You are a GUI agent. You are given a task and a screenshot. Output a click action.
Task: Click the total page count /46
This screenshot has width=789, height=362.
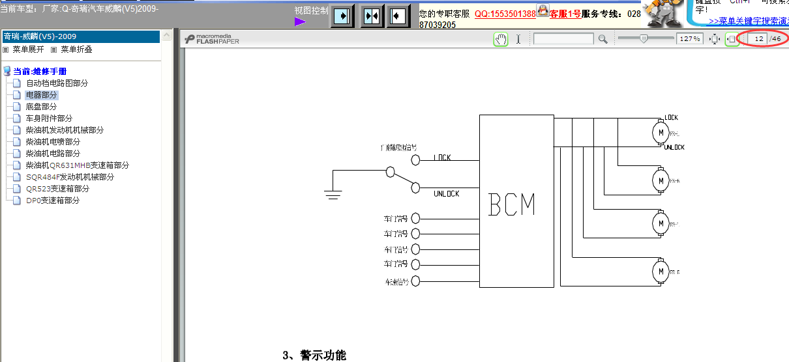[x=776, y=39]
